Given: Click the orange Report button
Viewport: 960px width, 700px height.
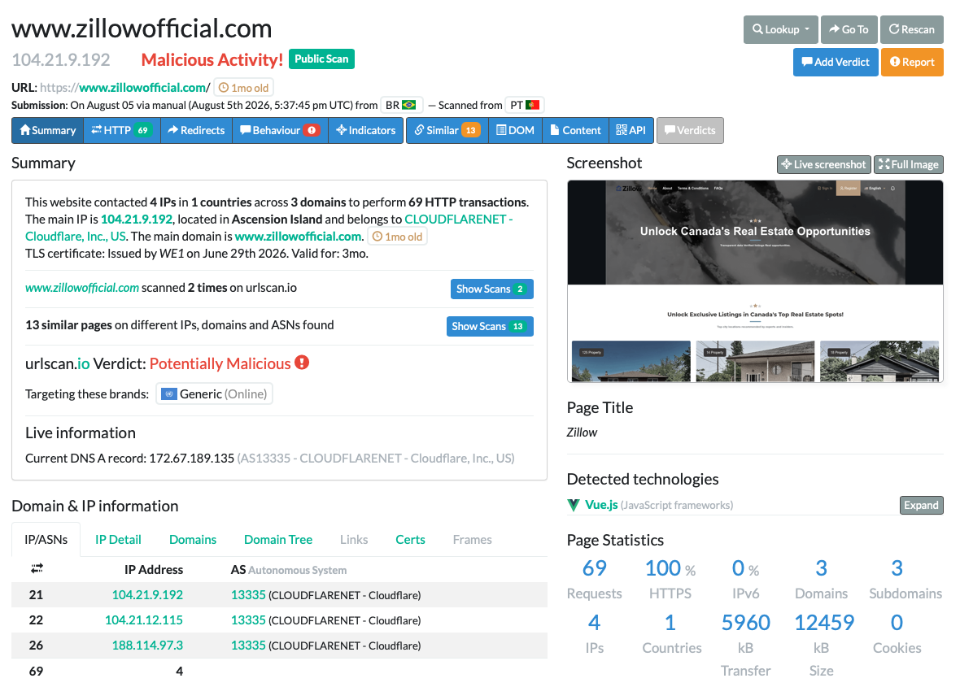Looking at the screenshot, I should point(912,62).
